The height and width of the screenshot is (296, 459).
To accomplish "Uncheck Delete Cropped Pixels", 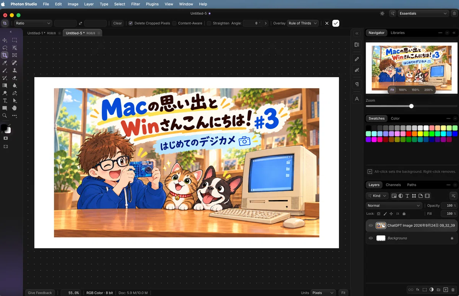I will tap(131, 23).
